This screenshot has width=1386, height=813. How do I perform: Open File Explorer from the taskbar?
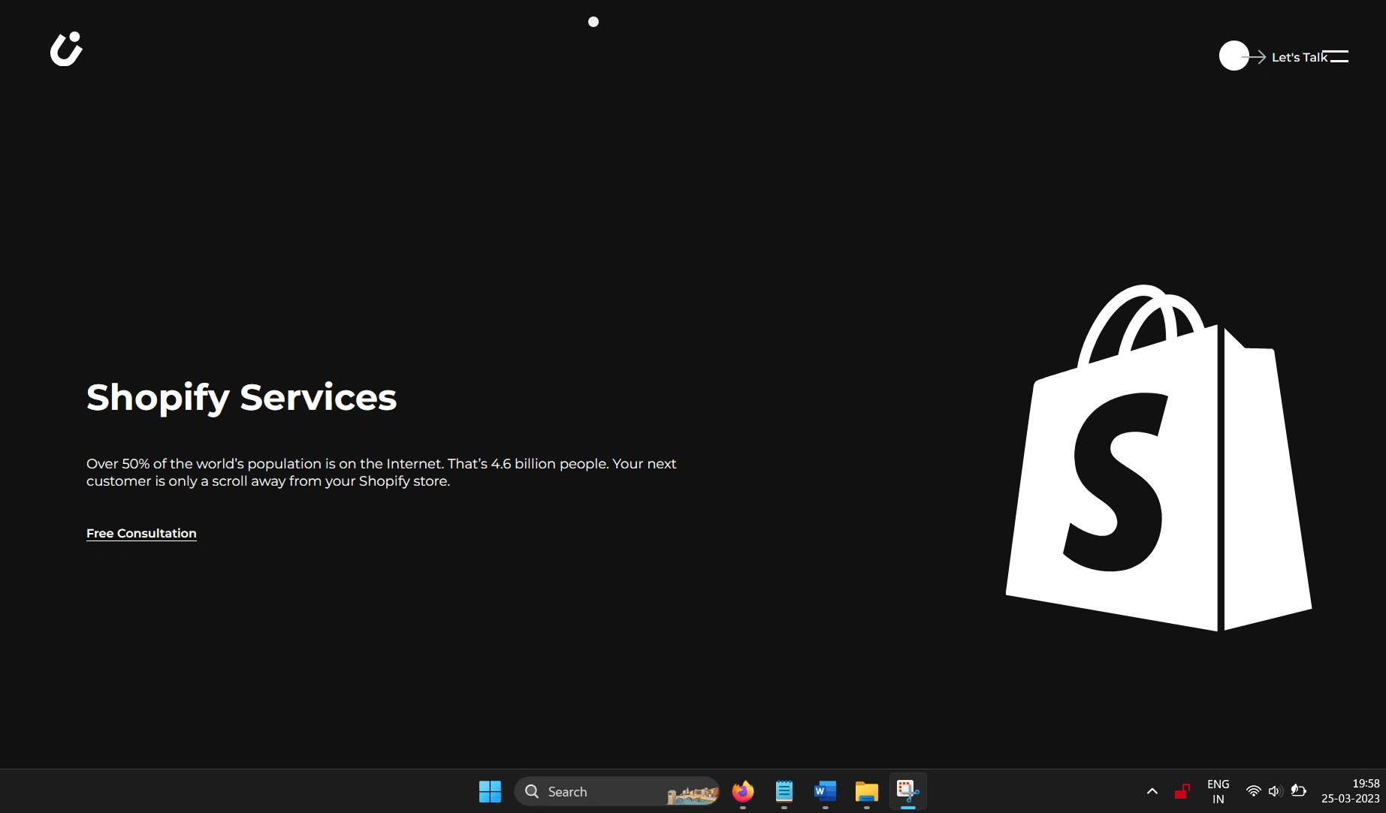tap(866, 791)
